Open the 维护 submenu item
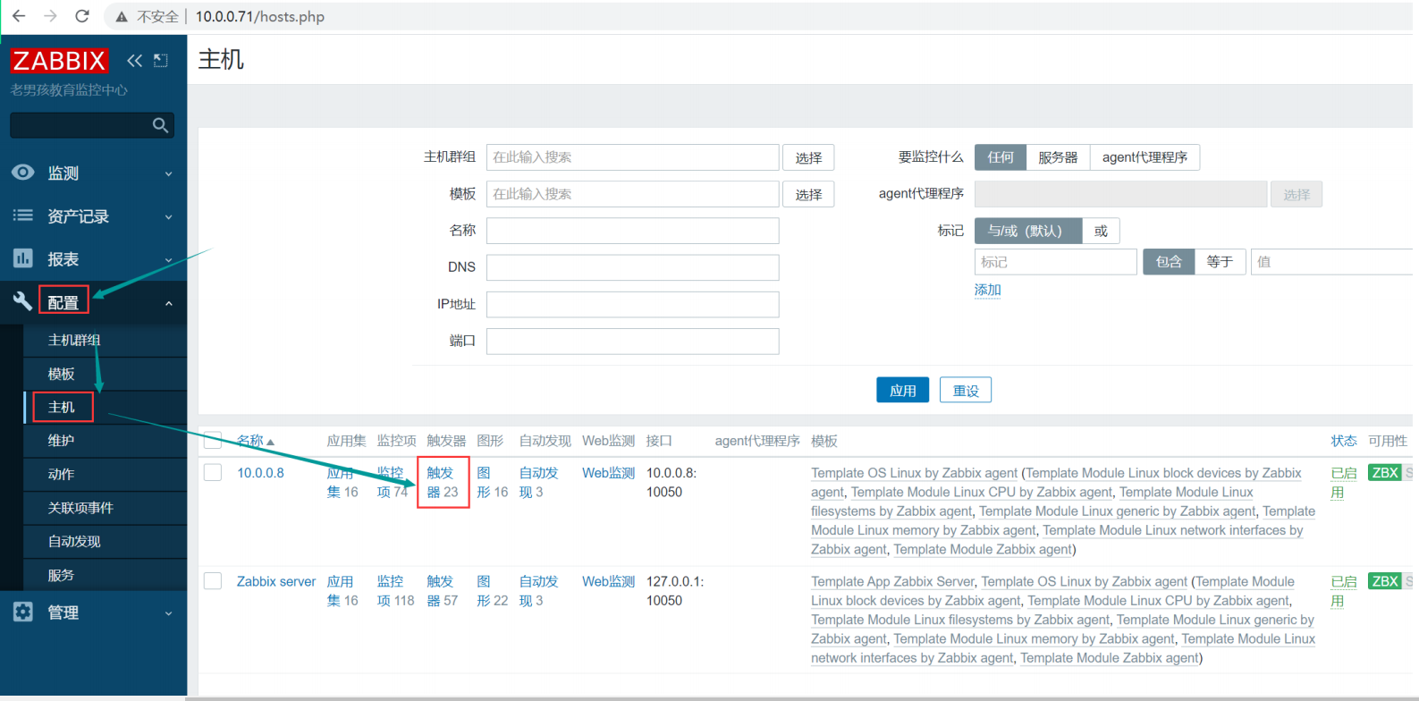The width and height of the screenshot is (1419, 701). [62, 440]
